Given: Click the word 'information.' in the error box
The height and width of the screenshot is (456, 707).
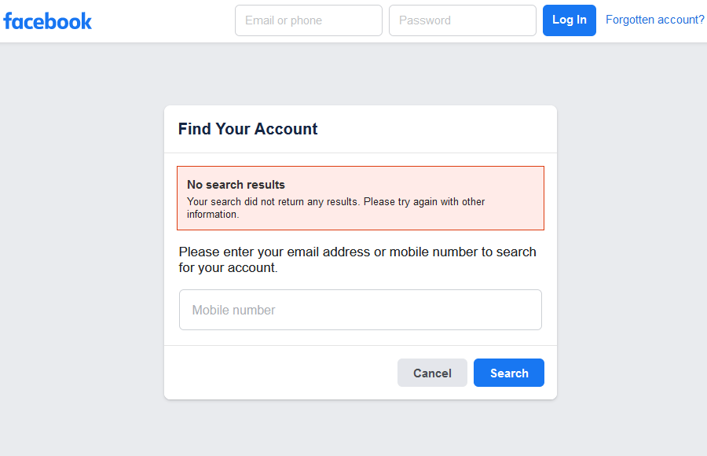Looking at the screenshot, I should pyautogui.click(x=213, y=215).
